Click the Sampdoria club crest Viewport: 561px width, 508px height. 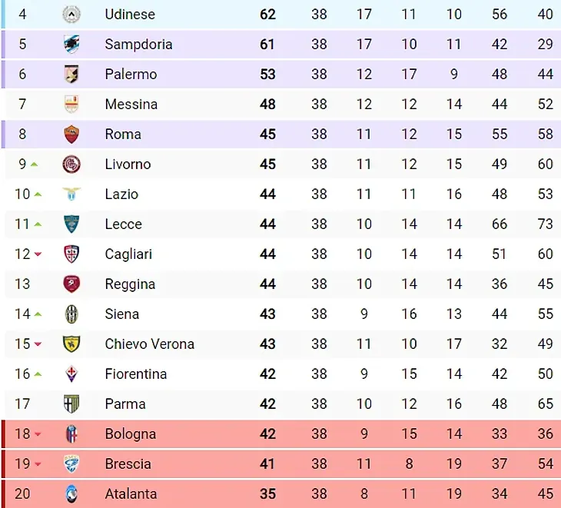[x=71, y=44]
